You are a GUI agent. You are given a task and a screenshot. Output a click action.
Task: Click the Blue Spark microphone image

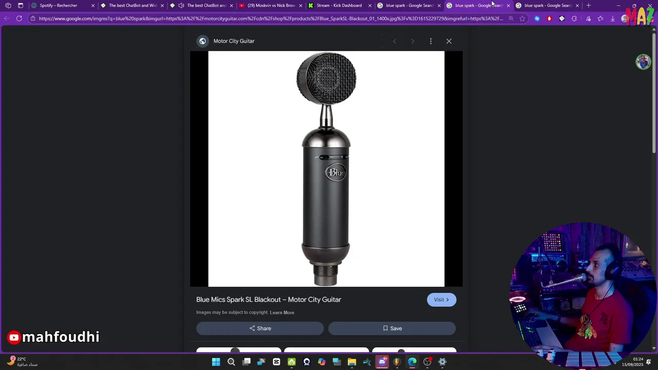click(x=326, y=169)
